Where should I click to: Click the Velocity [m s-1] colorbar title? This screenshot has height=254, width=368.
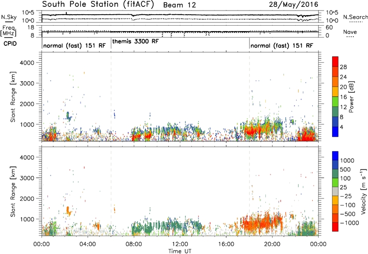tap(363, 191)
